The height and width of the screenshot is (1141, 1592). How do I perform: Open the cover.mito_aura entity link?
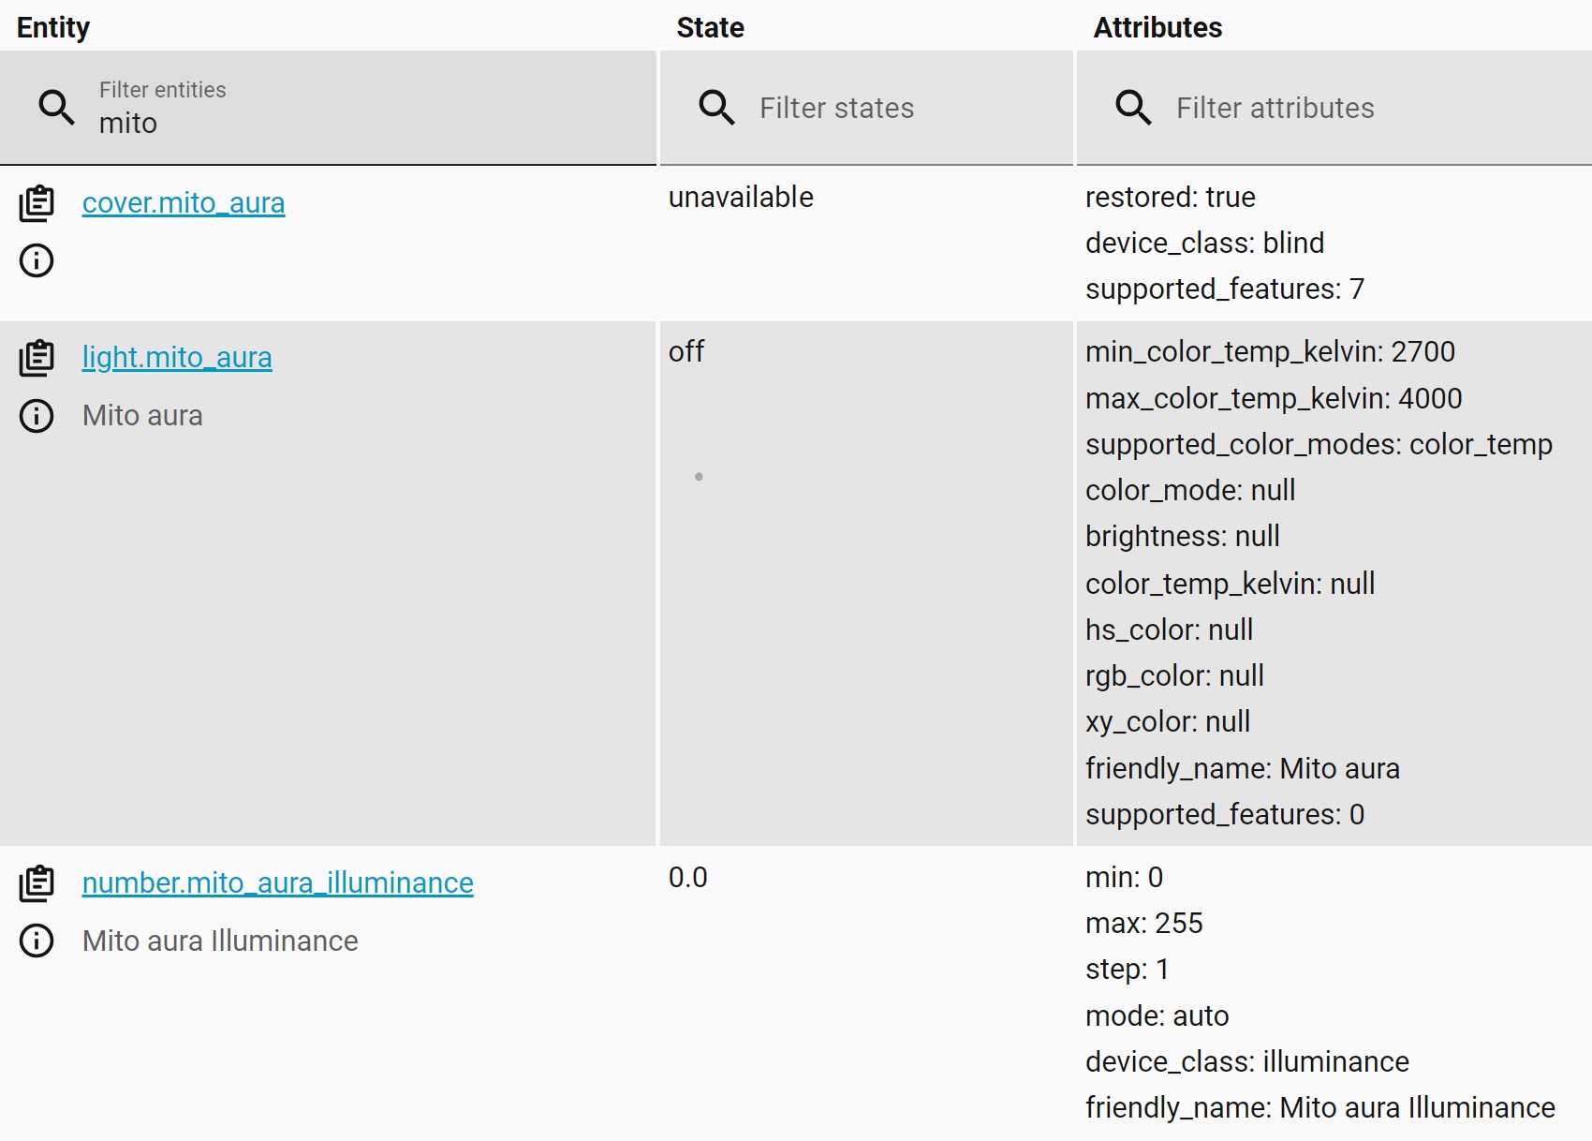tap(184, 203)
